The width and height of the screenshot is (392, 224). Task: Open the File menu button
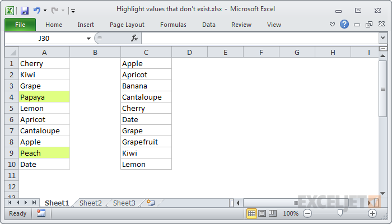pos(20,25)
